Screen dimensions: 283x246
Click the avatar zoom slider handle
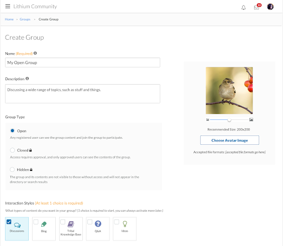click(229, 120)
